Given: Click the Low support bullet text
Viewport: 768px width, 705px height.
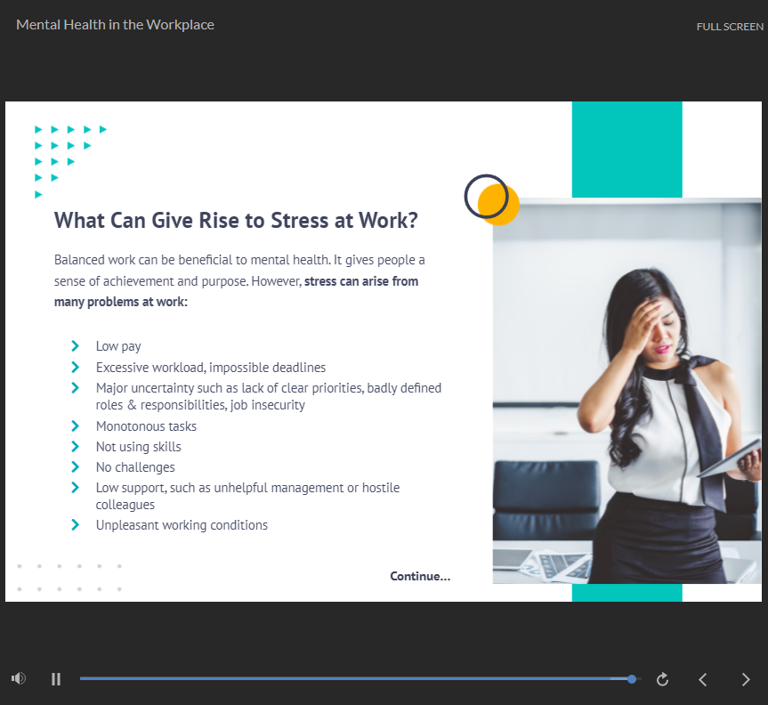Looking at the screenshot, I should (x=247, y=488).
